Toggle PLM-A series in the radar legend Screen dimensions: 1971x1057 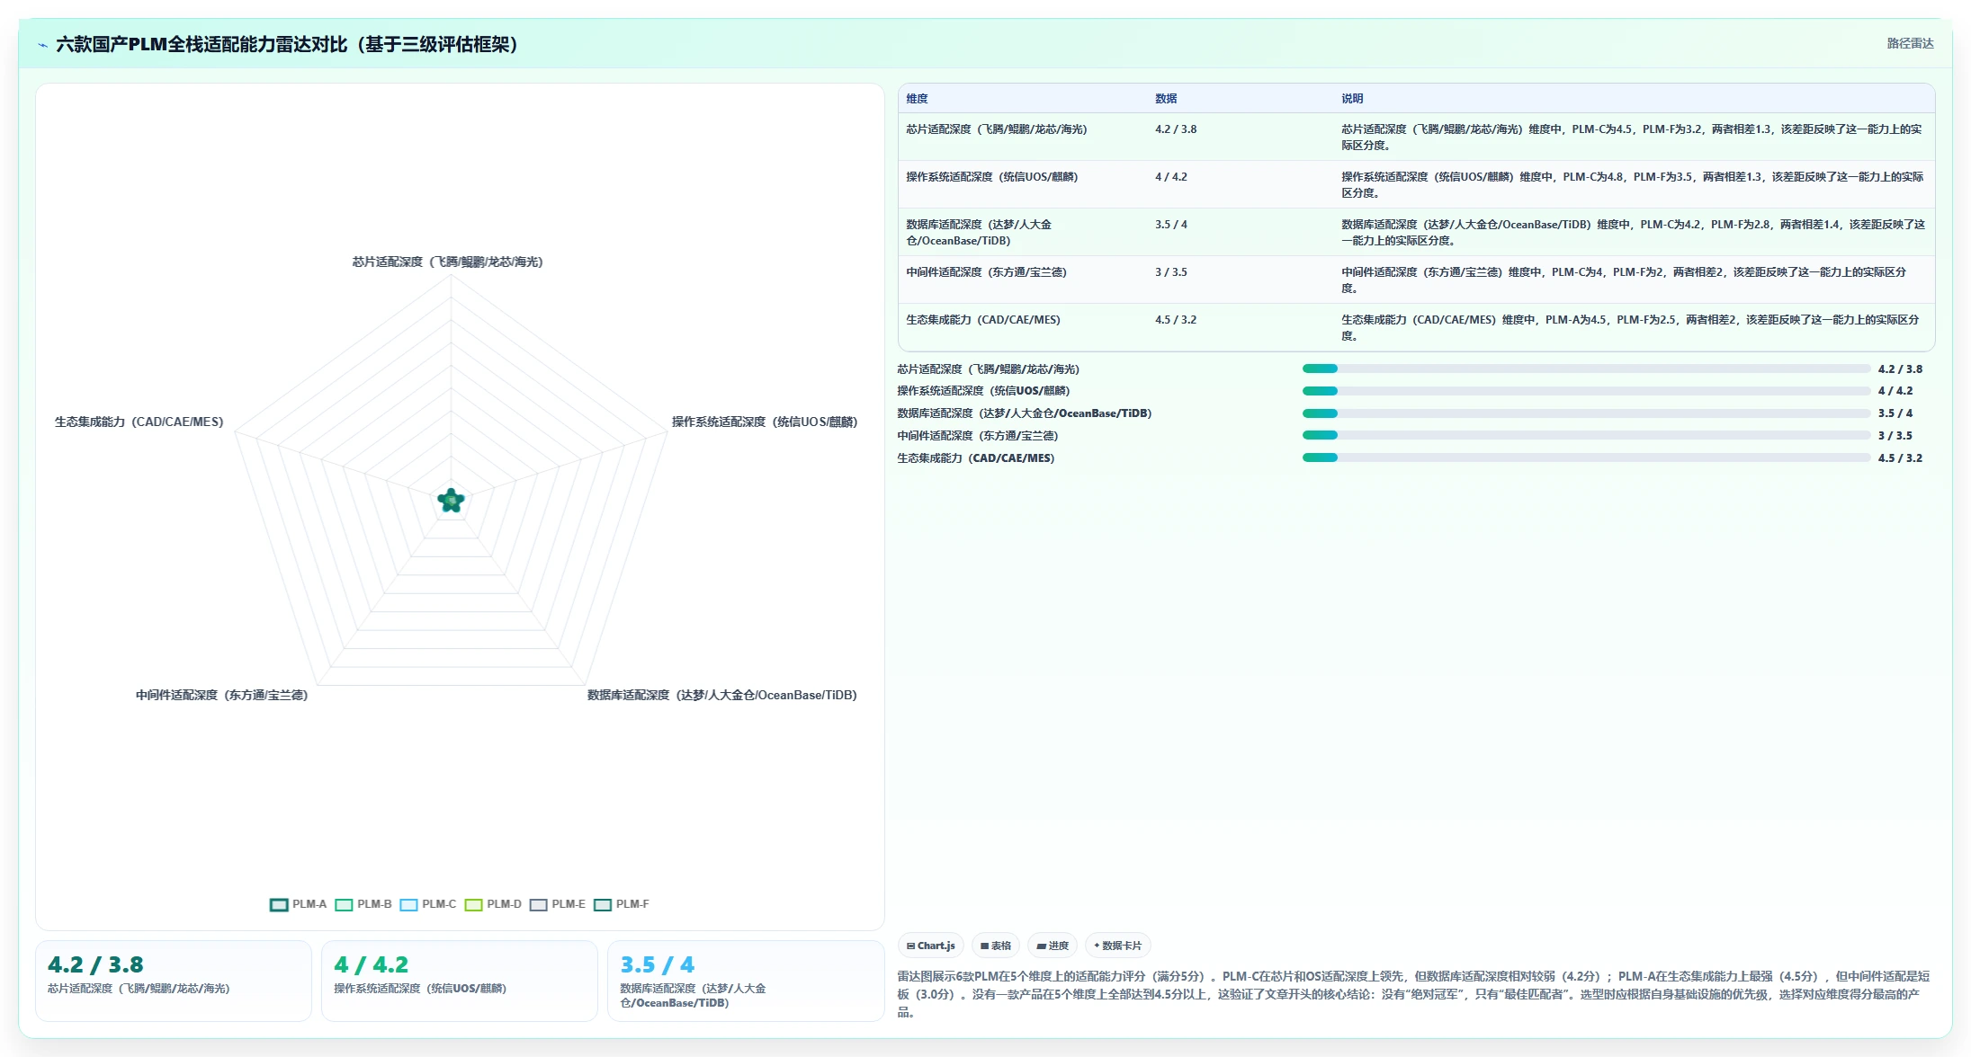tap(299, 904)
